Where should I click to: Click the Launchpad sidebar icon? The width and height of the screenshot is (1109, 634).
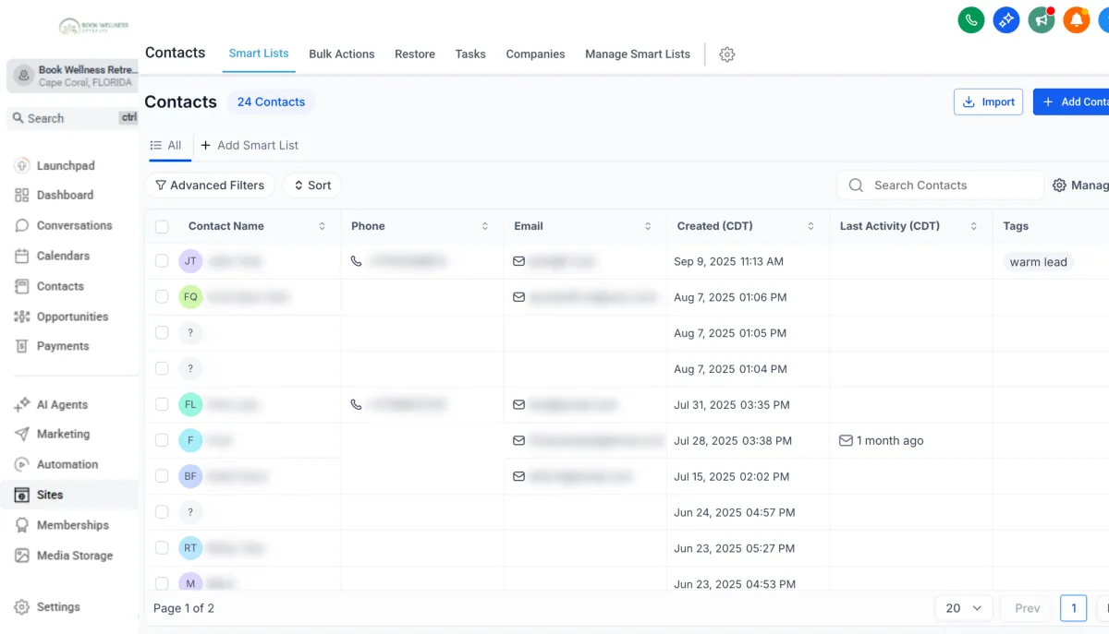click(x=22, y=165)
